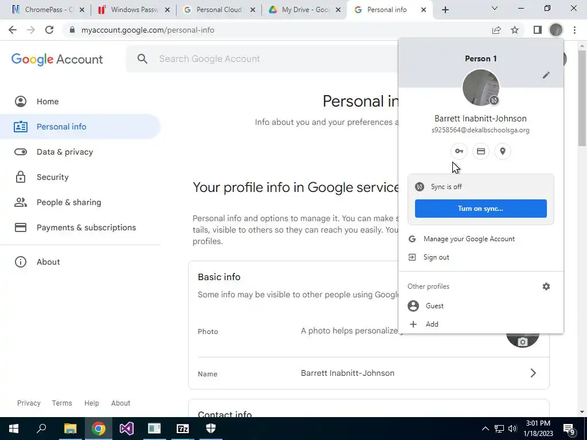Image resolution: width=587 pixels, height=440 pixels.
Task: Click the About footer link
Action: pos(120,403)
